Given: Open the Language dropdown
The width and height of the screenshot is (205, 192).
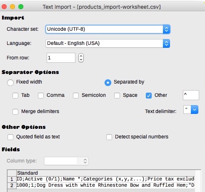Looking at the screenshot, I should click(107, 43).
